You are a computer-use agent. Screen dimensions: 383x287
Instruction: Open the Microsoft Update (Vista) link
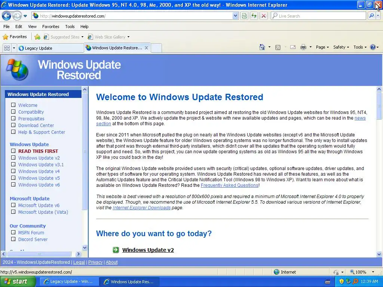43,212
